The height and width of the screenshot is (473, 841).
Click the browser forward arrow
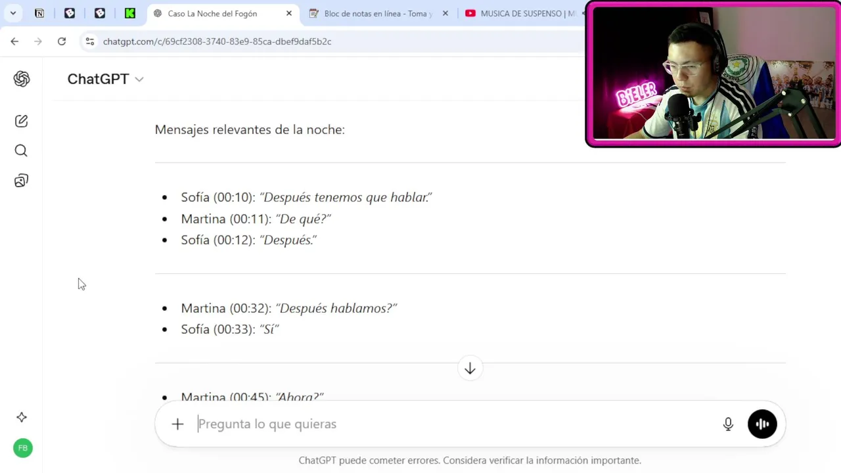tap(38, 41)
